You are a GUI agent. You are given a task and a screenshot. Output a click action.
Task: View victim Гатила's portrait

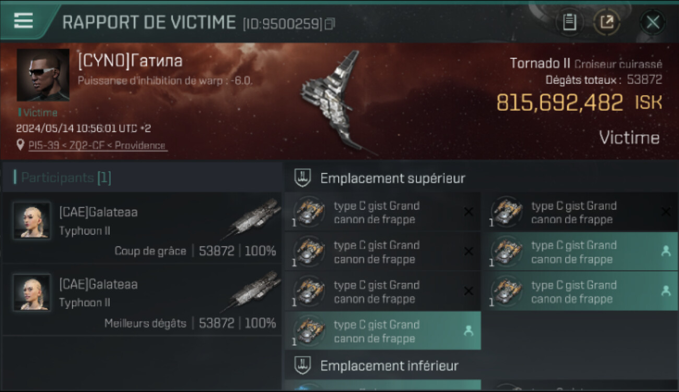[43, 75]
